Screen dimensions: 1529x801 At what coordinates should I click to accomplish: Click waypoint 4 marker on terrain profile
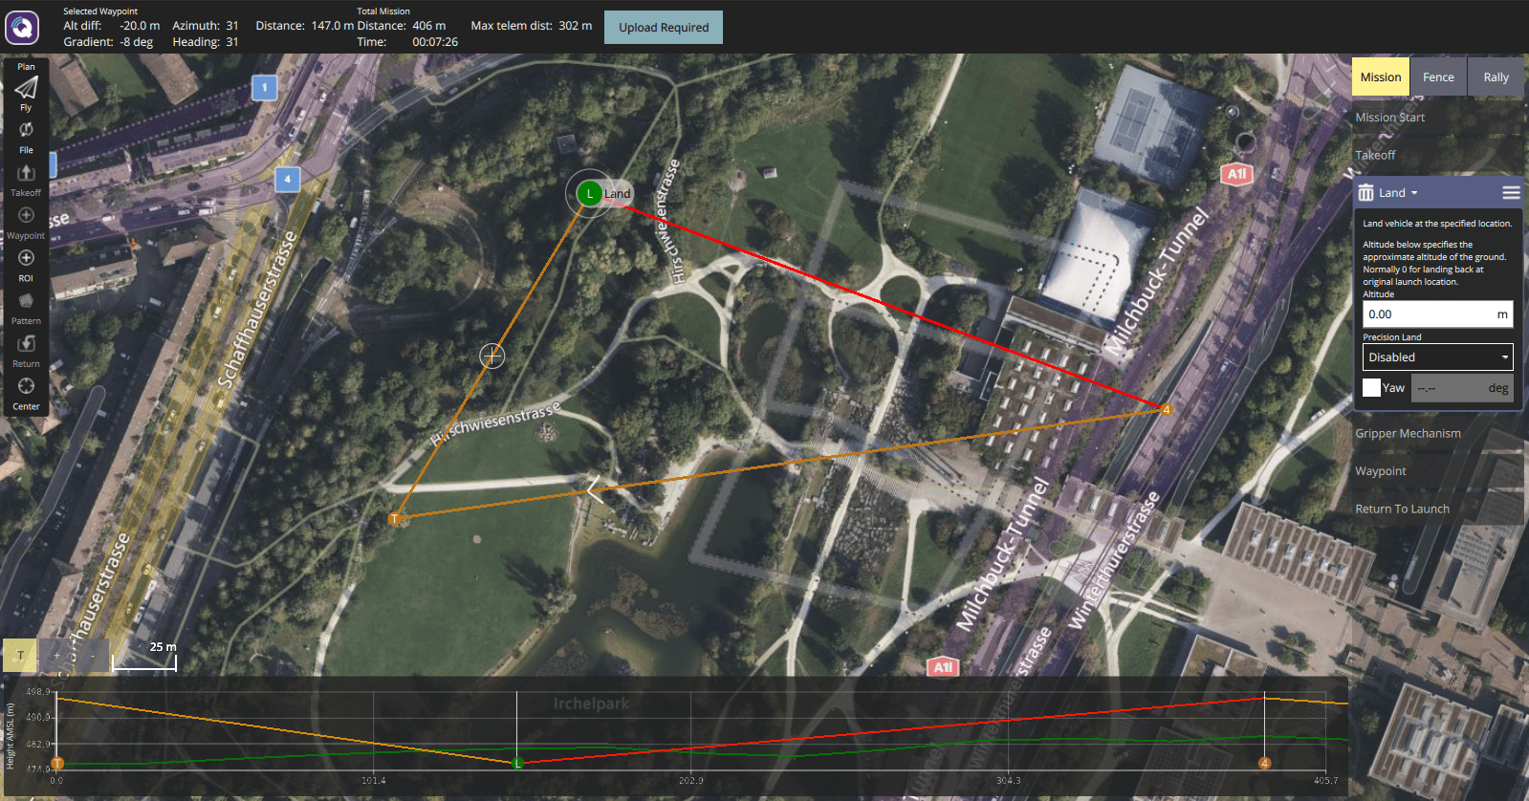click(1264, 763)
